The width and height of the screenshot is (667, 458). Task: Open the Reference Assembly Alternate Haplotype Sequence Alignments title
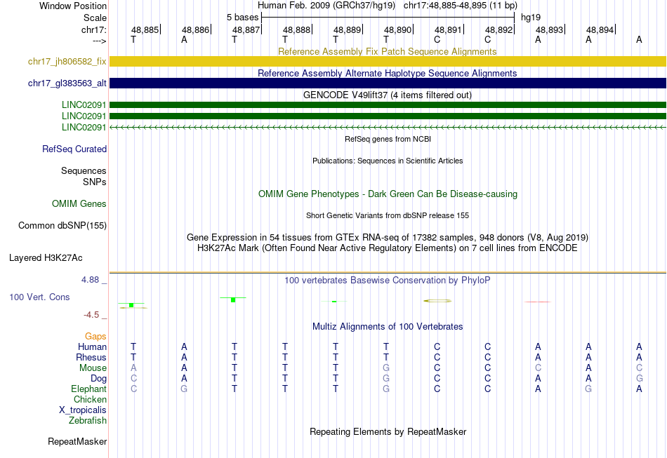click(x=388, y=73)
